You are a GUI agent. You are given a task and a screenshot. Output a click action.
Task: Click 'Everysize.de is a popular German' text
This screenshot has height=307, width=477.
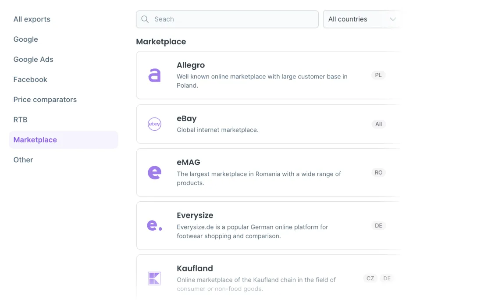coord(253,232)
